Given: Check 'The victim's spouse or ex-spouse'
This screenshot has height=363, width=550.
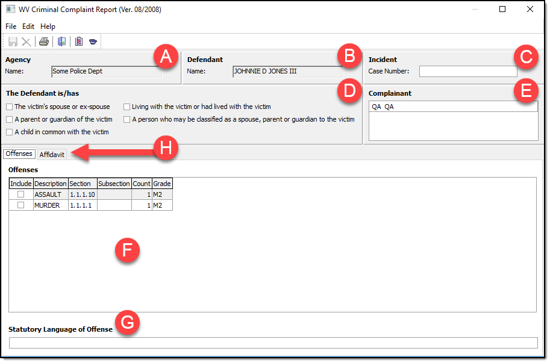Looking at the screenshot, I should [x=9, y=107].
